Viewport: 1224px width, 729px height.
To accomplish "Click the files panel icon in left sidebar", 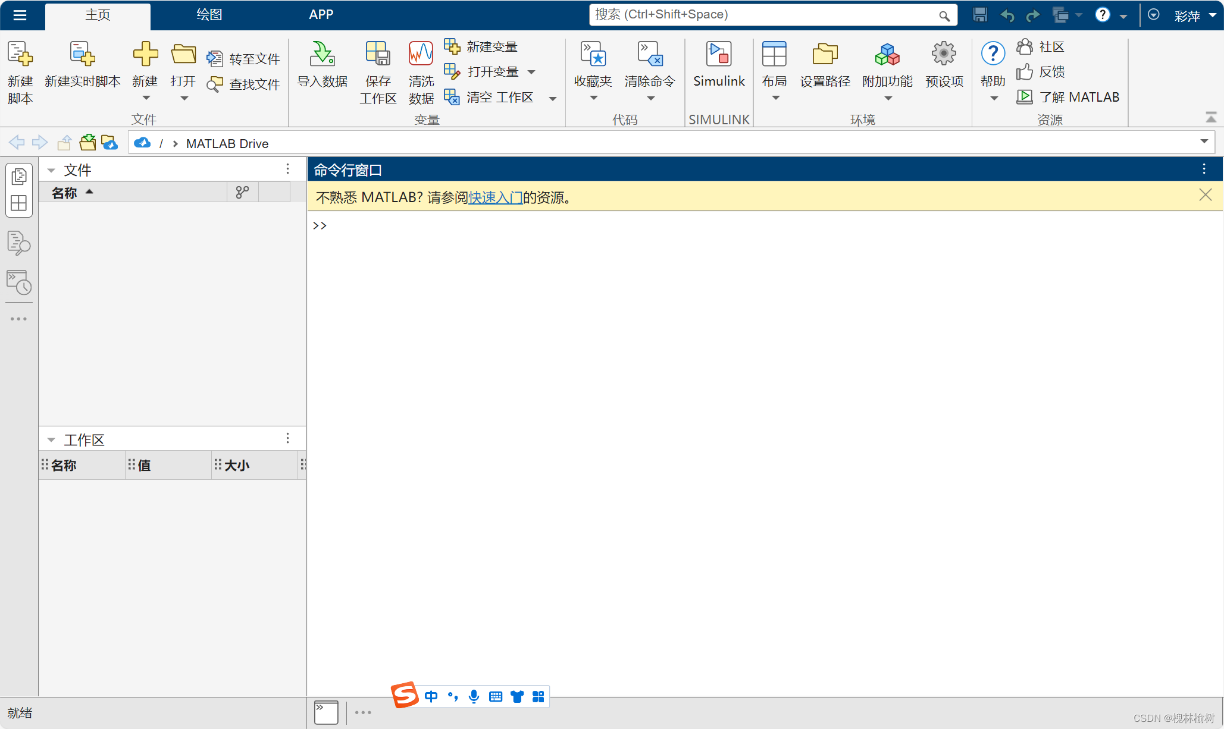I will [x=19, y=176].
